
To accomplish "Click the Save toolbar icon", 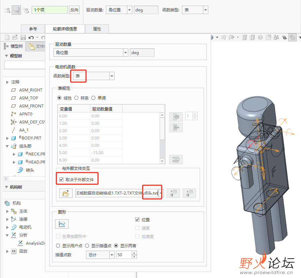I will (23, 37).
